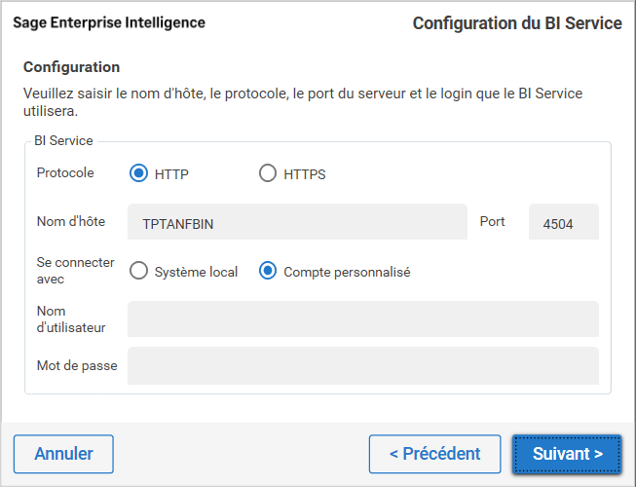Choose the HTTPS protocol option
Image resolution: width=636 pixels, height=487 pixels.
click(268, 174)
